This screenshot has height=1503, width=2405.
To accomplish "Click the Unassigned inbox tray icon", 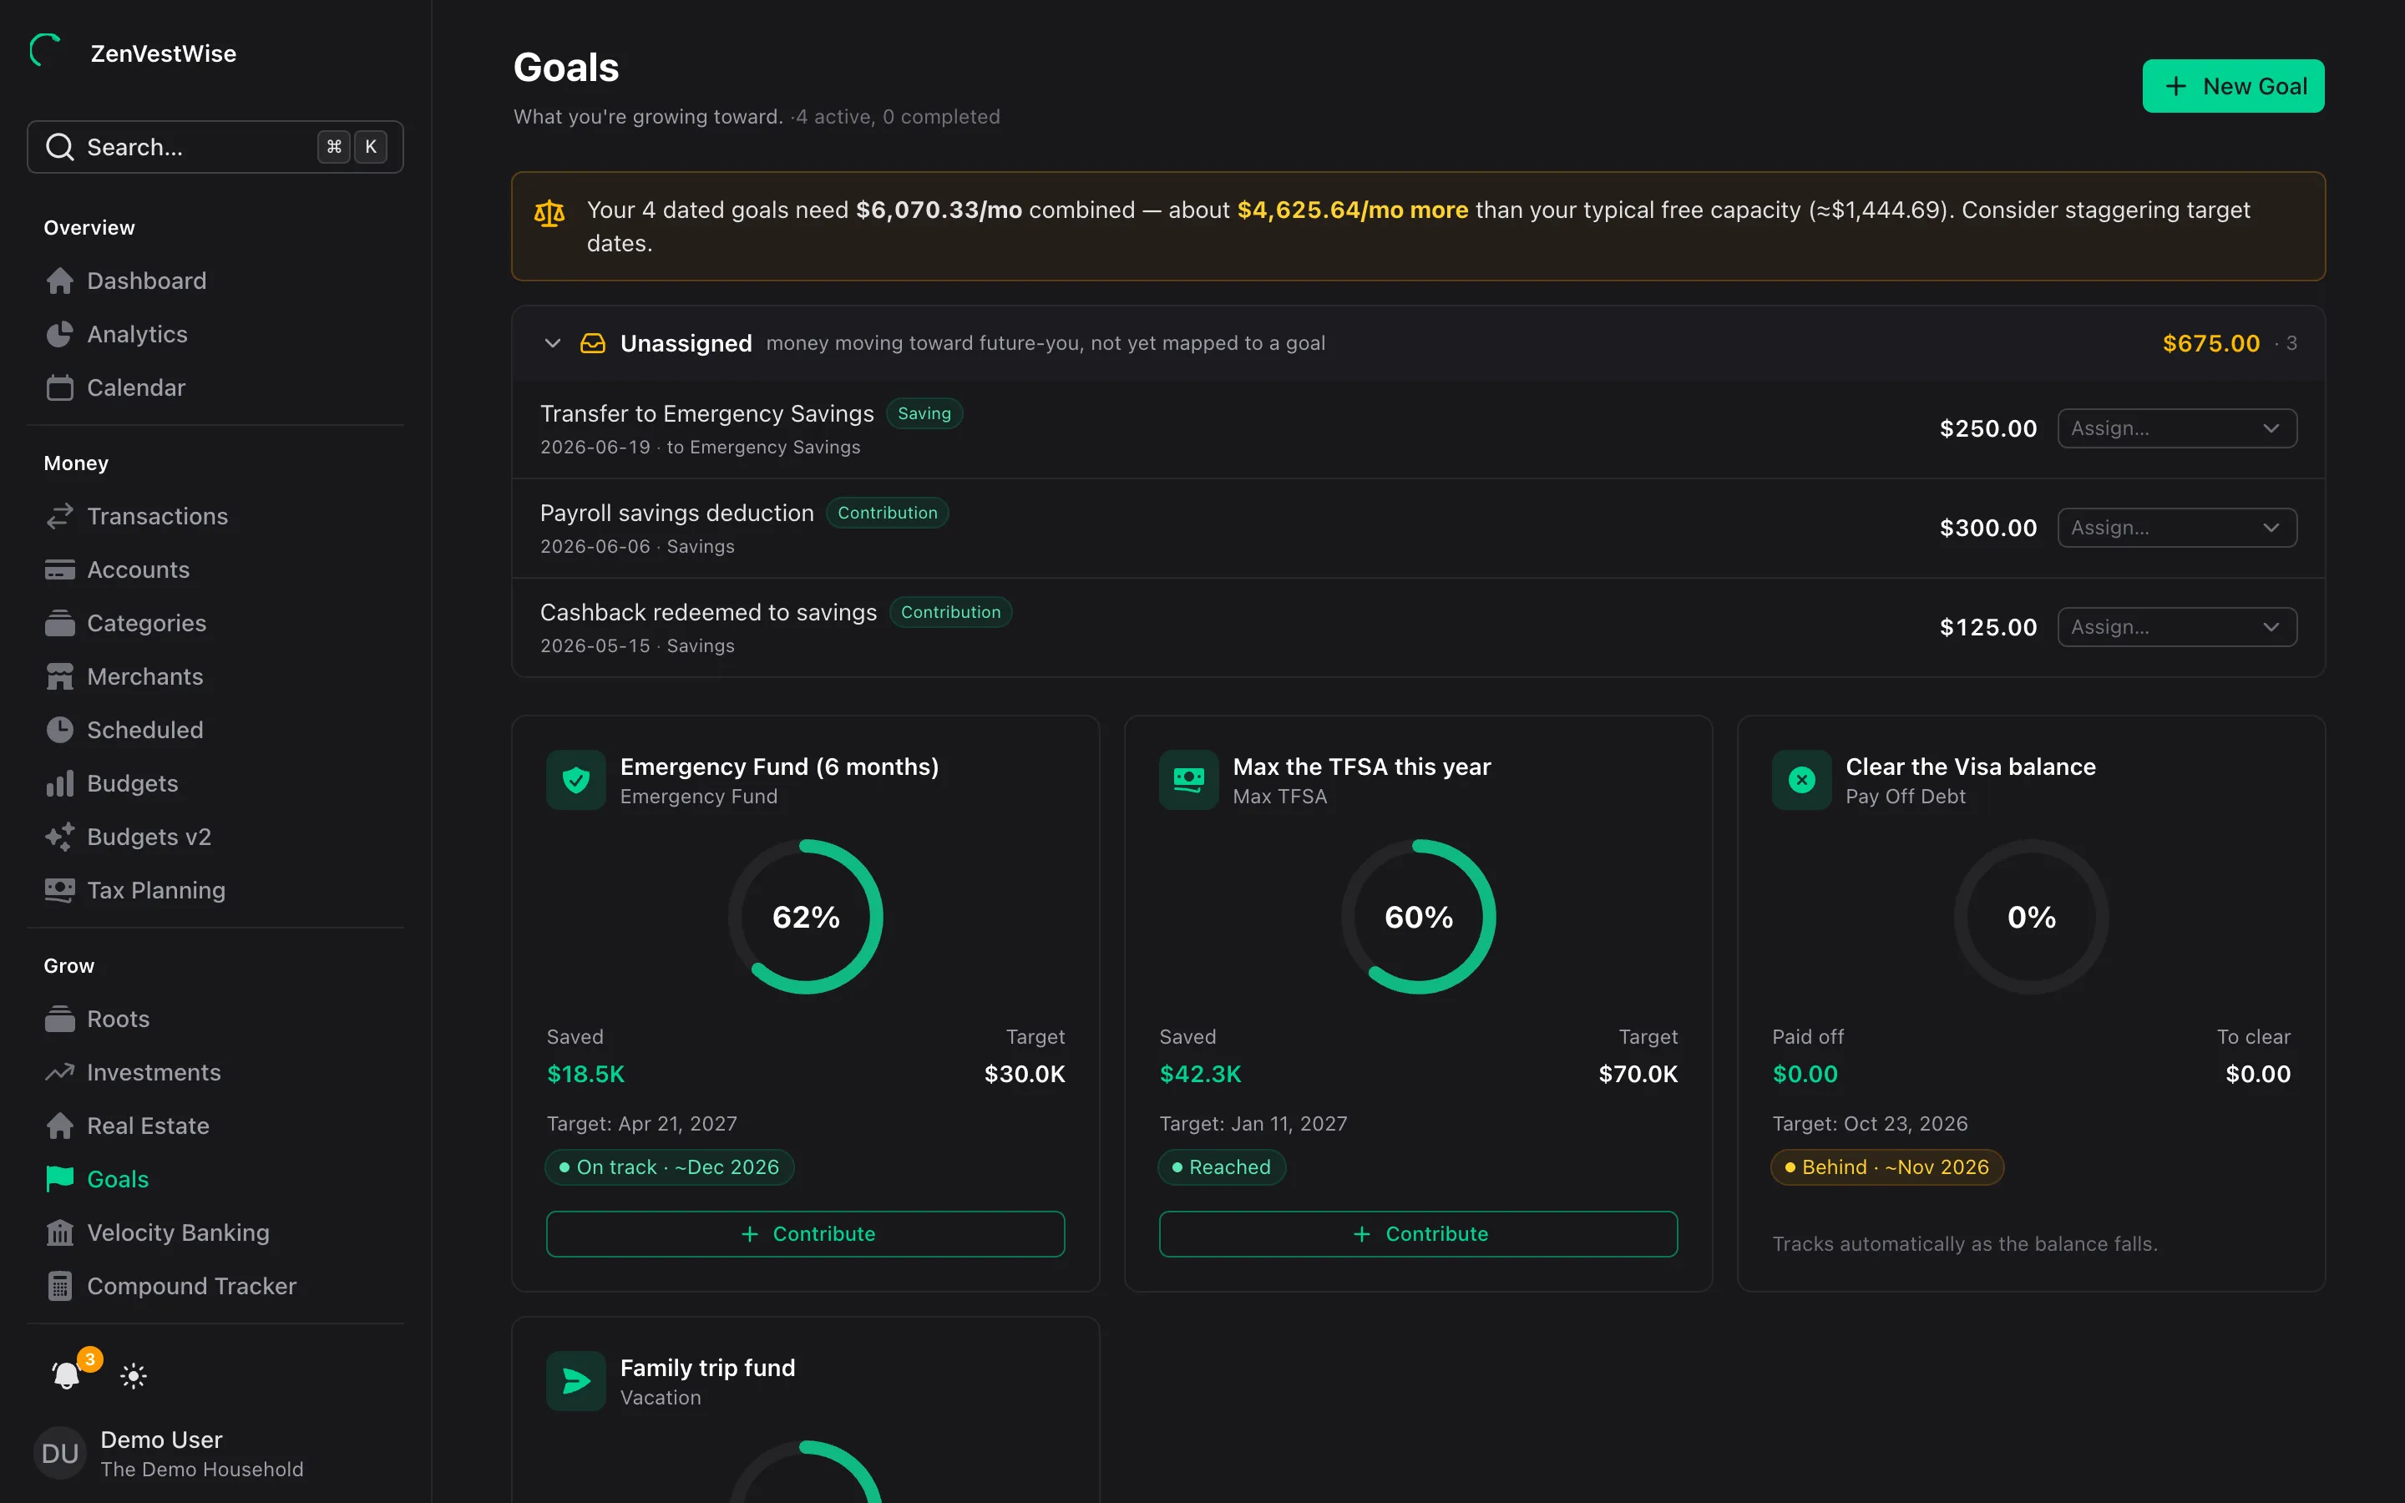I will 593,343.
